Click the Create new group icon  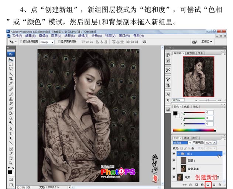pyautogui.click(x=208, y=185)
